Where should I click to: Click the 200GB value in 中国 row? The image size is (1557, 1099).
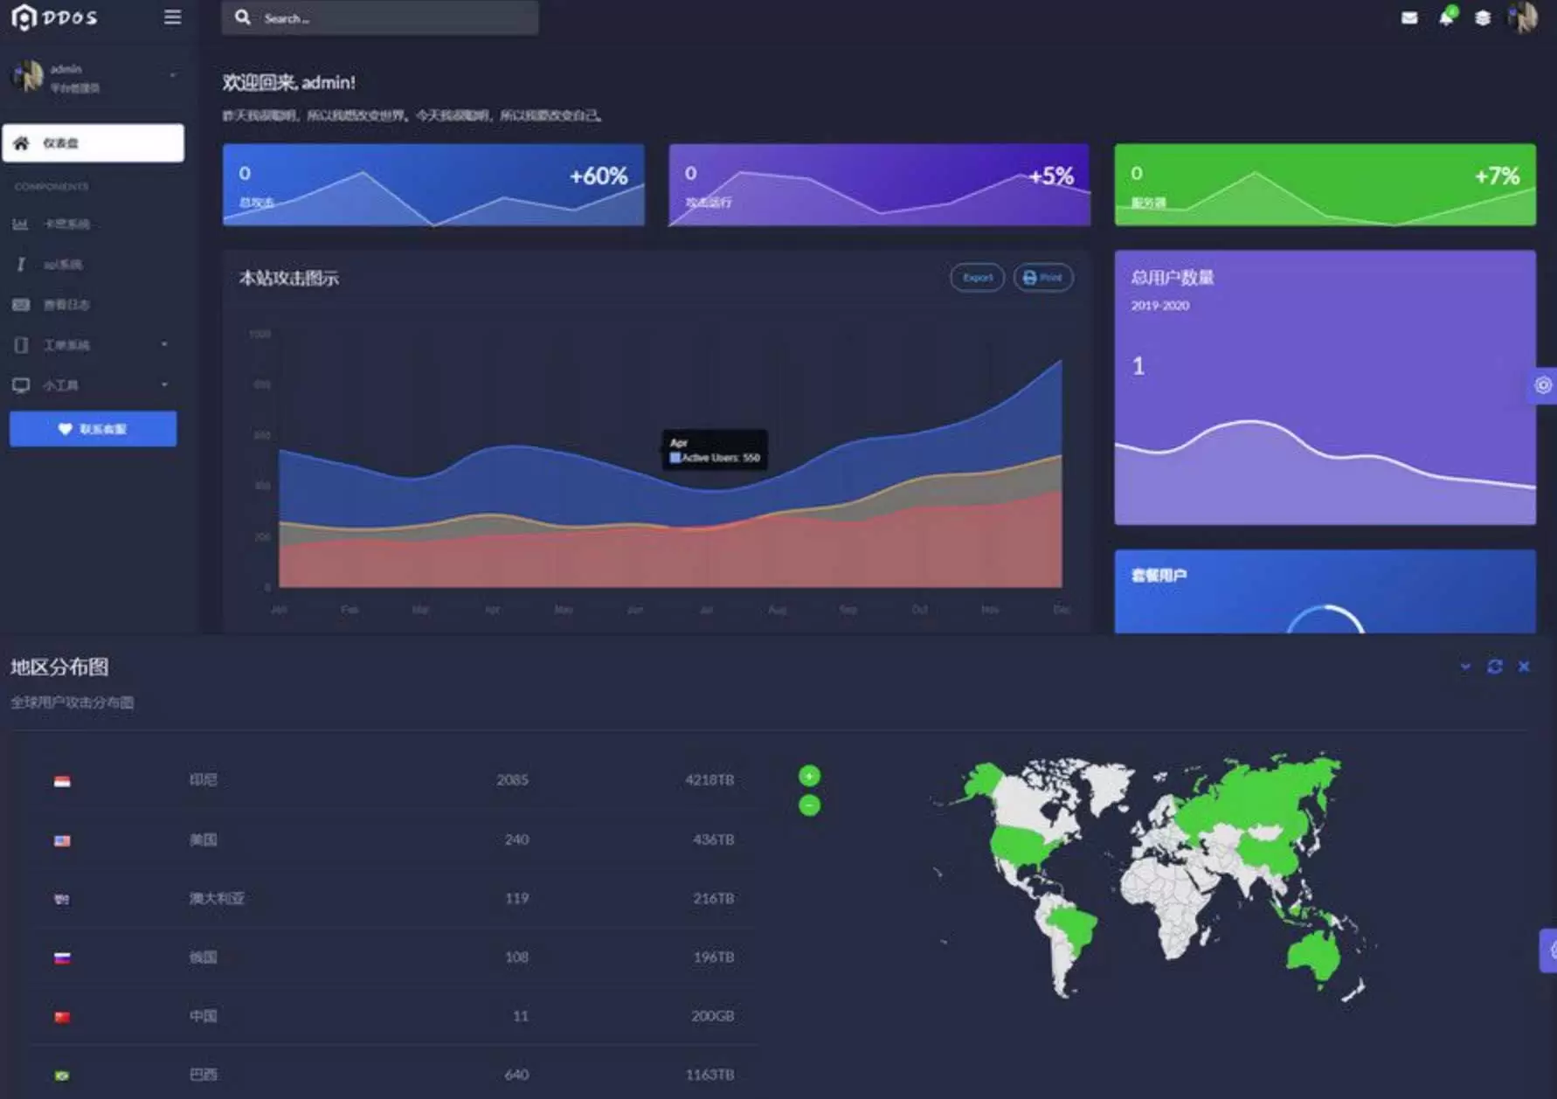[713, 1016]
